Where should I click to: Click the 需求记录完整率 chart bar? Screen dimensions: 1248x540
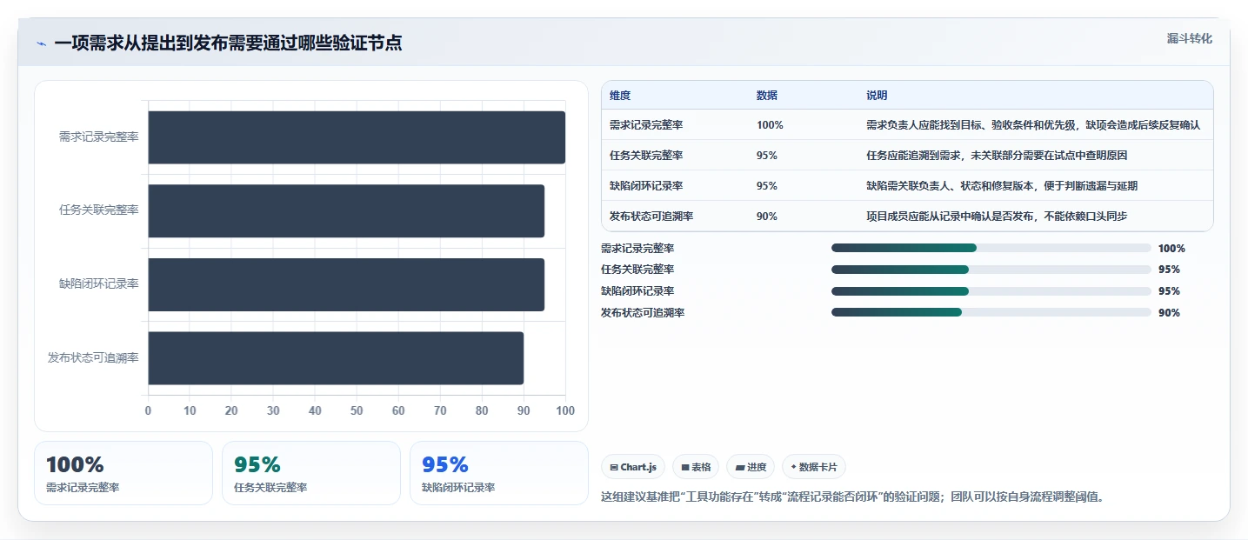[357, 137]
